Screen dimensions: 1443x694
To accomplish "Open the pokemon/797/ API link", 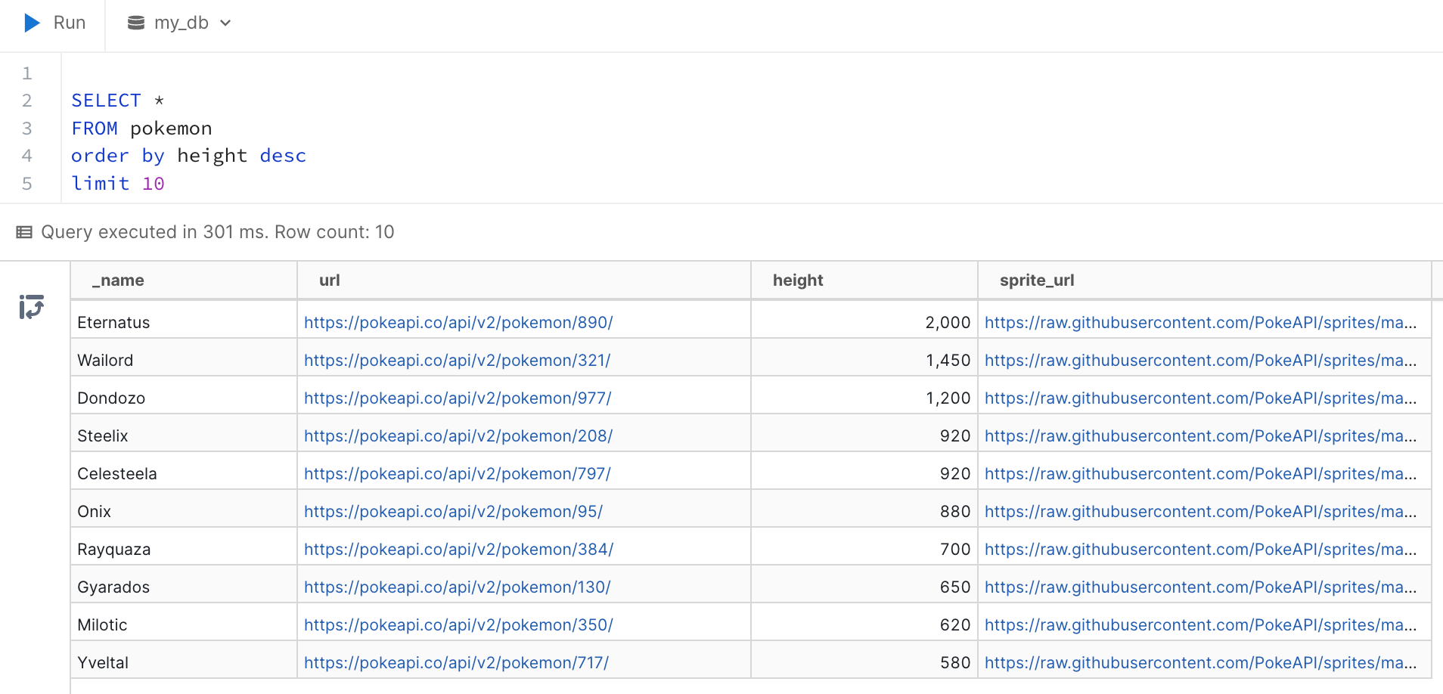I will coord(458,474).
